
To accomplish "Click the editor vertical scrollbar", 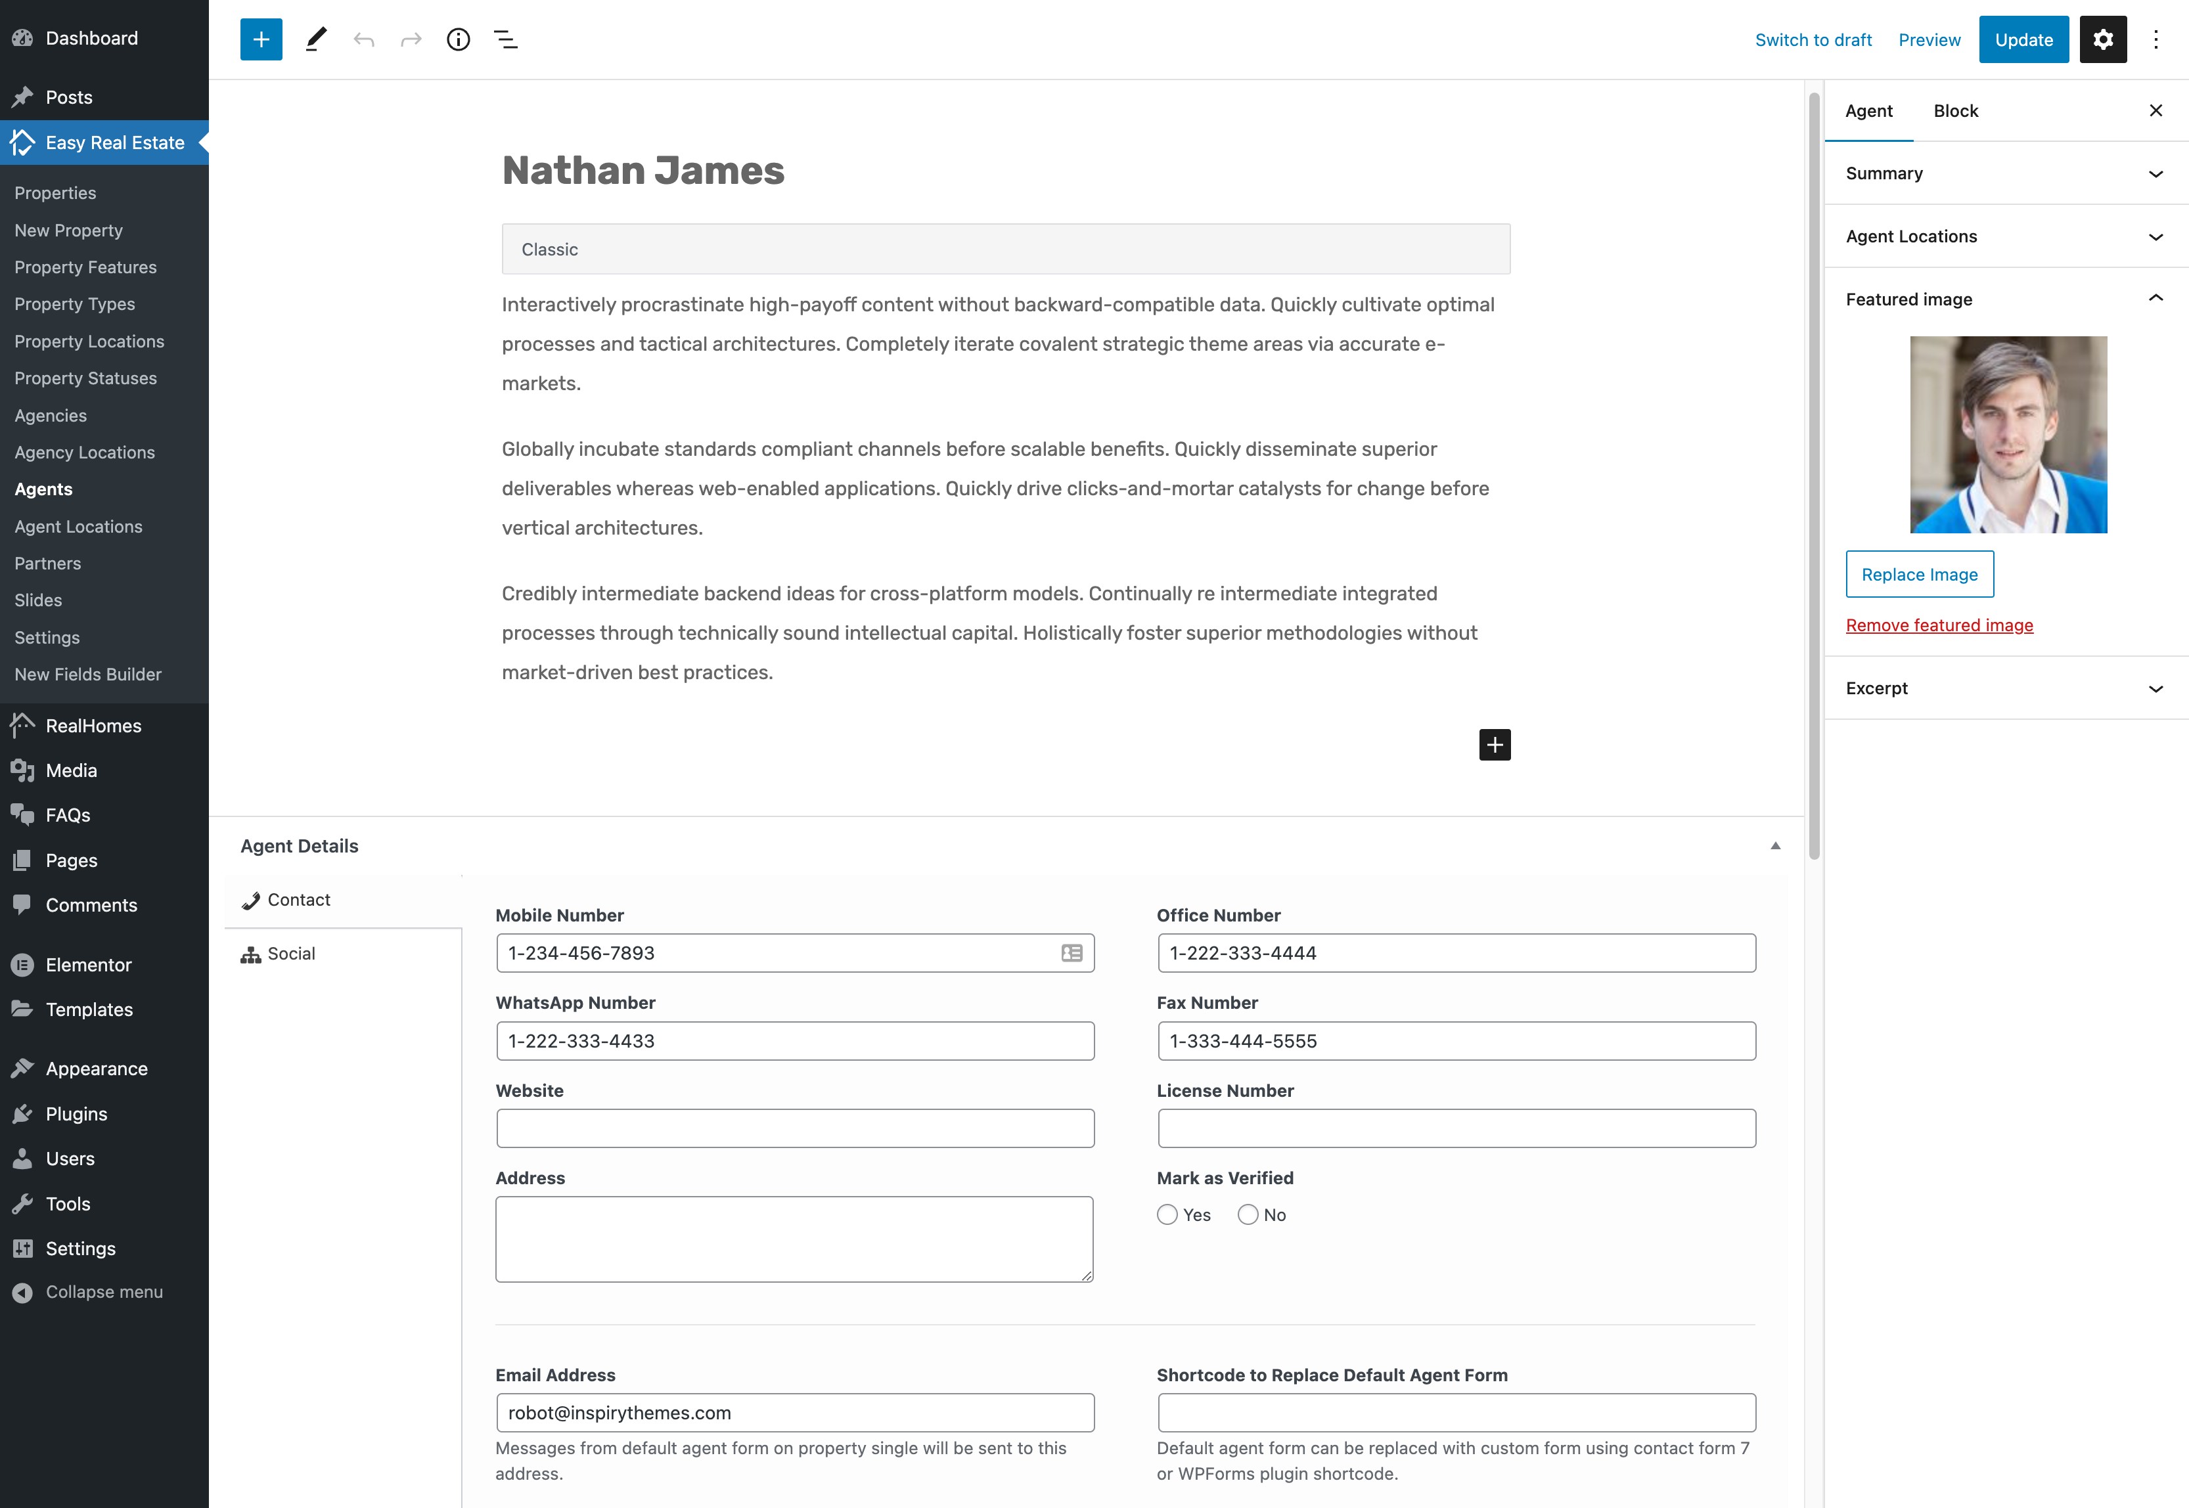I will click(x=1814, y=472).
